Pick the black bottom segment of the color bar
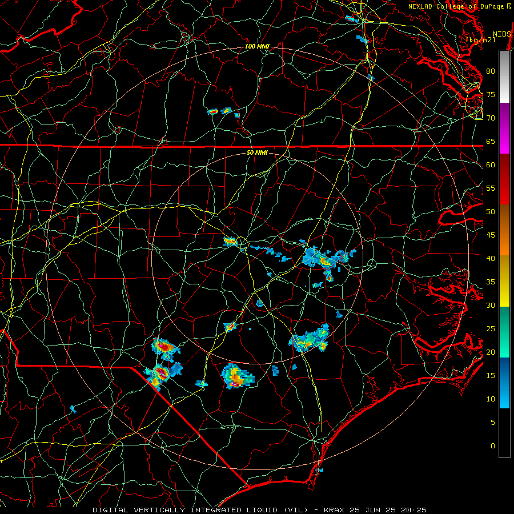Viewport: 514px width, 514px height. [x=504, y=433]
